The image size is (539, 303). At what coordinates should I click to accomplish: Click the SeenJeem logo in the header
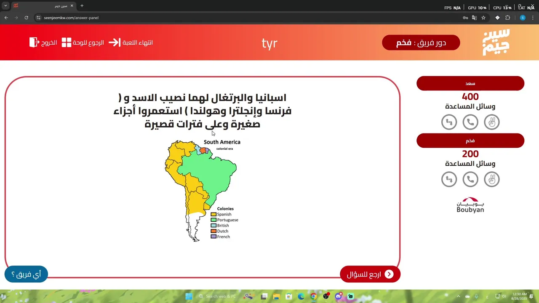coord(496,42)
